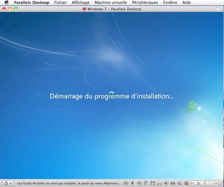The image size is (224, 187).
Task: Open the Machine virtuelle menu
Action: [x=111, y=2]
